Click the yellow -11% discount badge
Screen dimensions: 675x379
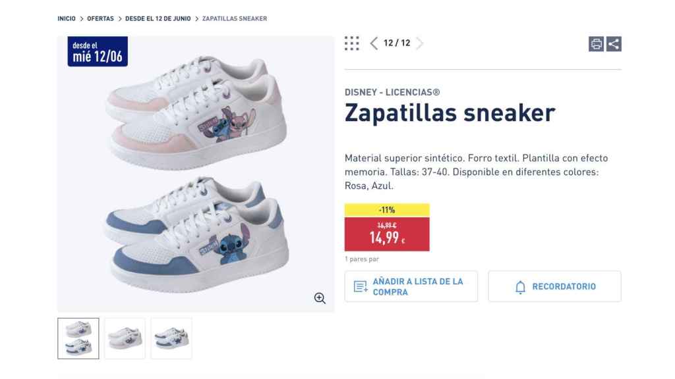pos(387,209)
